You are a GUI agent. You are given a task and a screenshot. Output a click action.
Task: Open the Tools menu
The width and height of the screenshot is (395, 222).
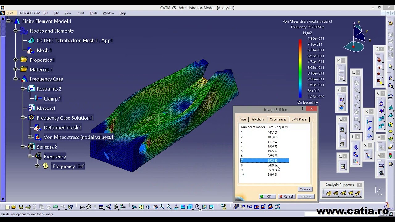coord(93,13)
